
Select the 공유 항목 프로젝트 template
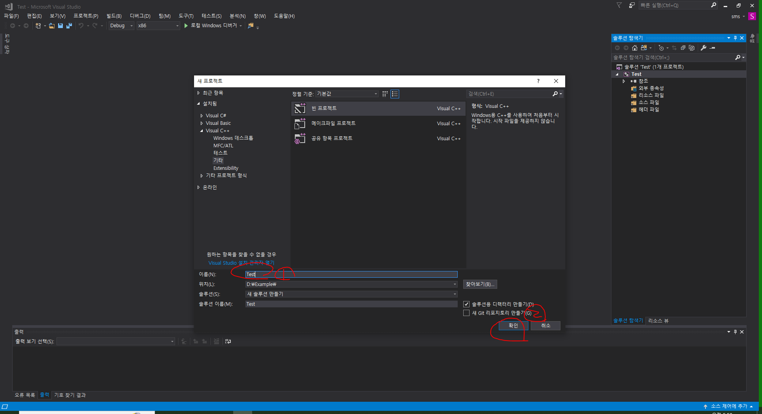(x=378, y=138)
